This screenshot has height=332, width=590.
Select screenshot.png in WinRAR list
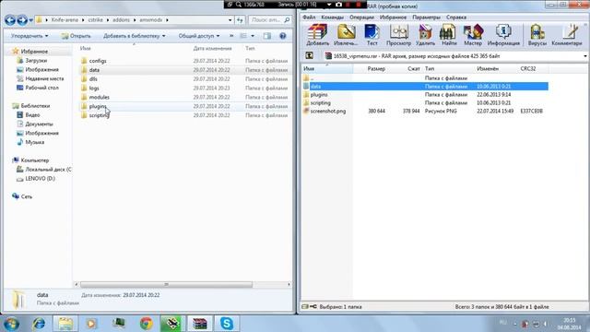click(x=328, y=111)
